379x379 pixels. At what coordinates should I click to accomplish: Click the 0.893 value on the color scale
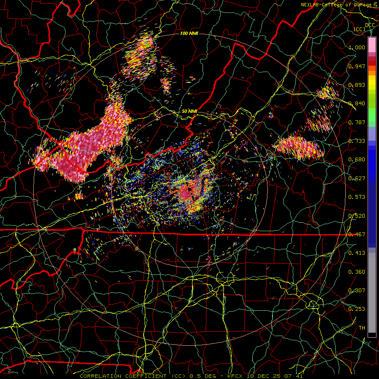(x=357, y=85)
